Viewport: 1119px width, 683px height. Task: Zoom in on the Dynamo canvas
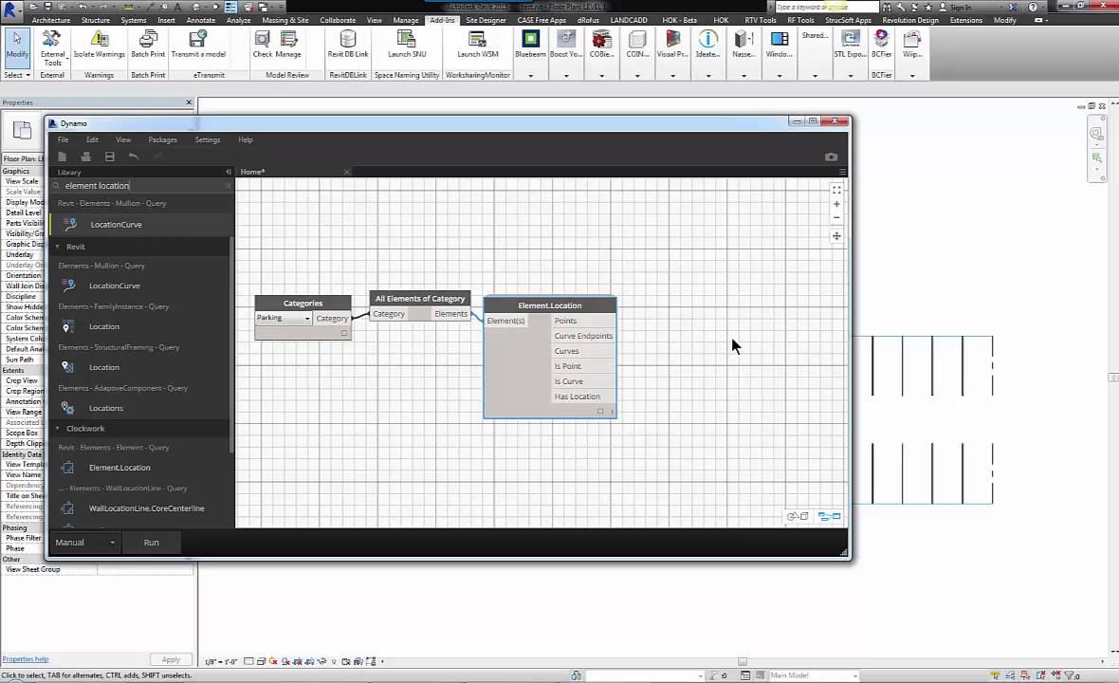click(836, 204)
